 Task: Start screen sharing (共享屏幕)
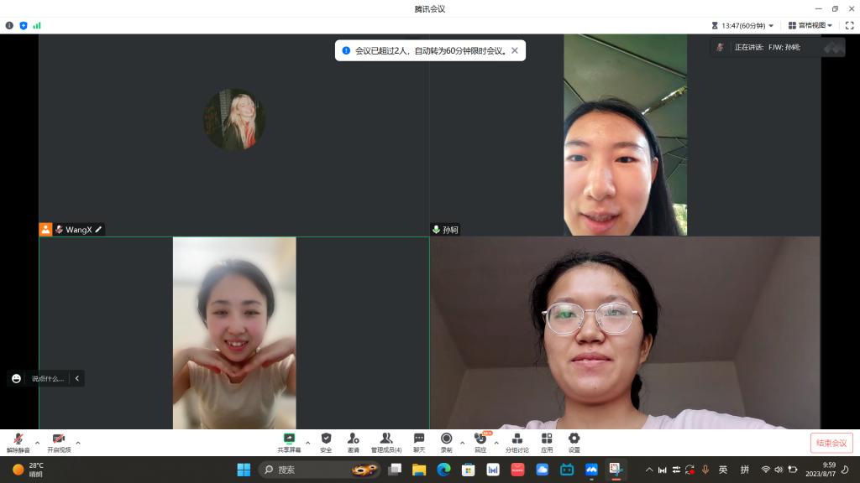[289, 442]
